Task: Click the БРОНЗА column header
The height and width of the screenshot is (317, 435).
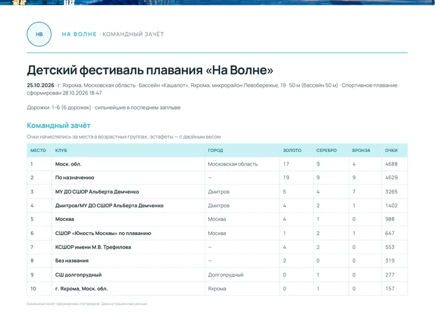Action: click(361, 150)
